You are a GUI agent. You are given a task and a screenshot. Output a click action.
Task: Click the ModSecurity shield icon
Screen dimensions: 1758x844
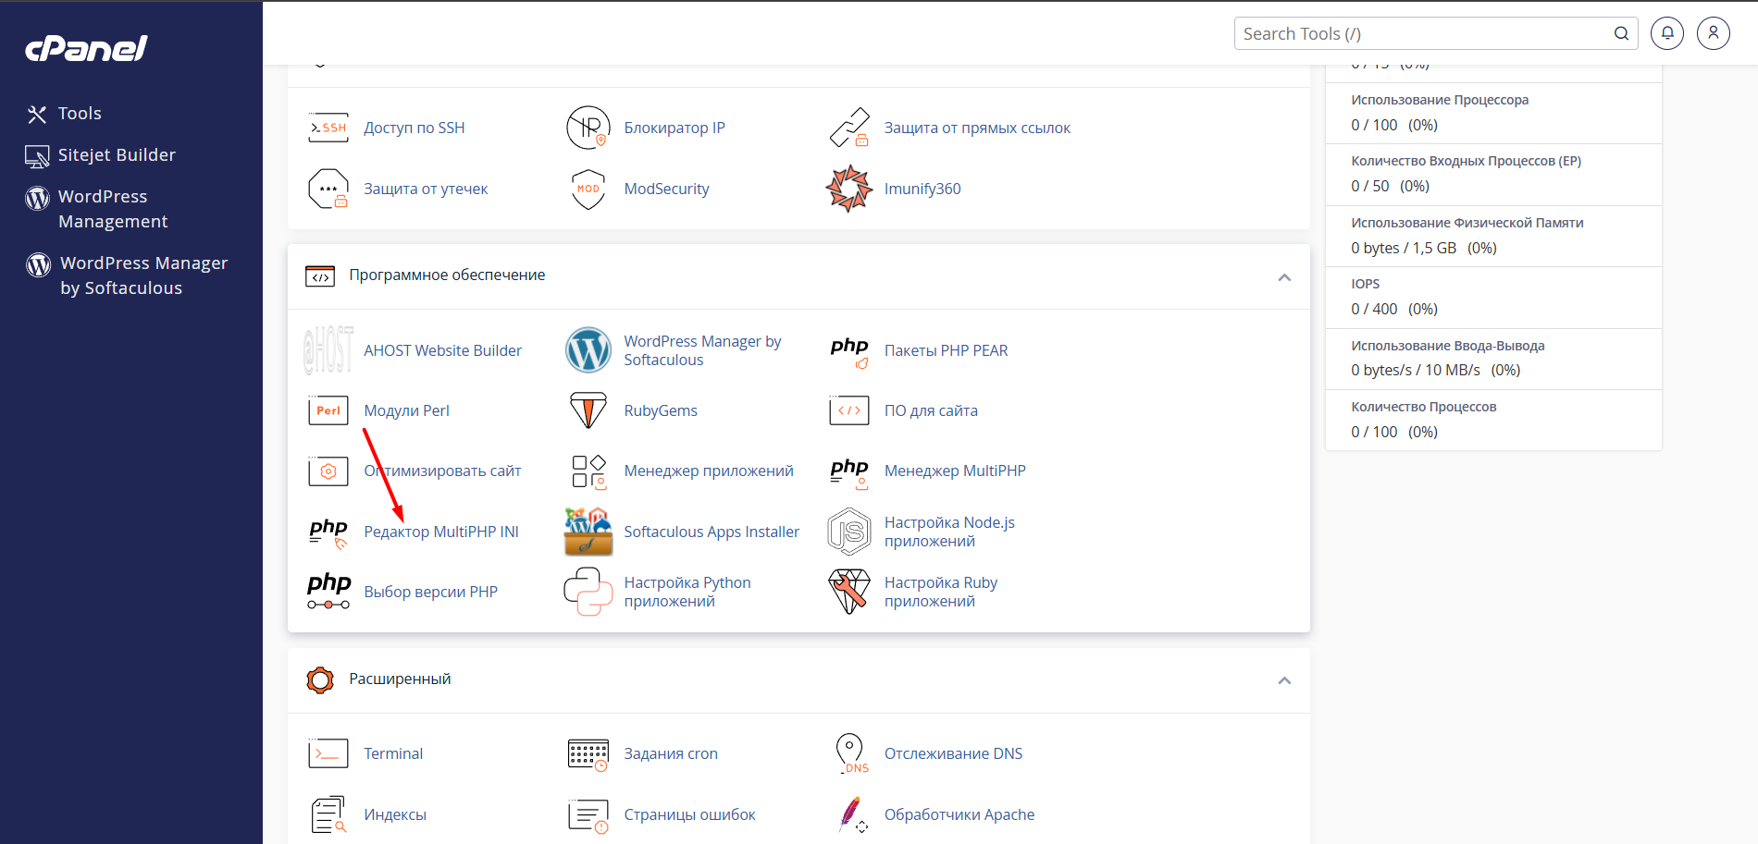(588, 189)
